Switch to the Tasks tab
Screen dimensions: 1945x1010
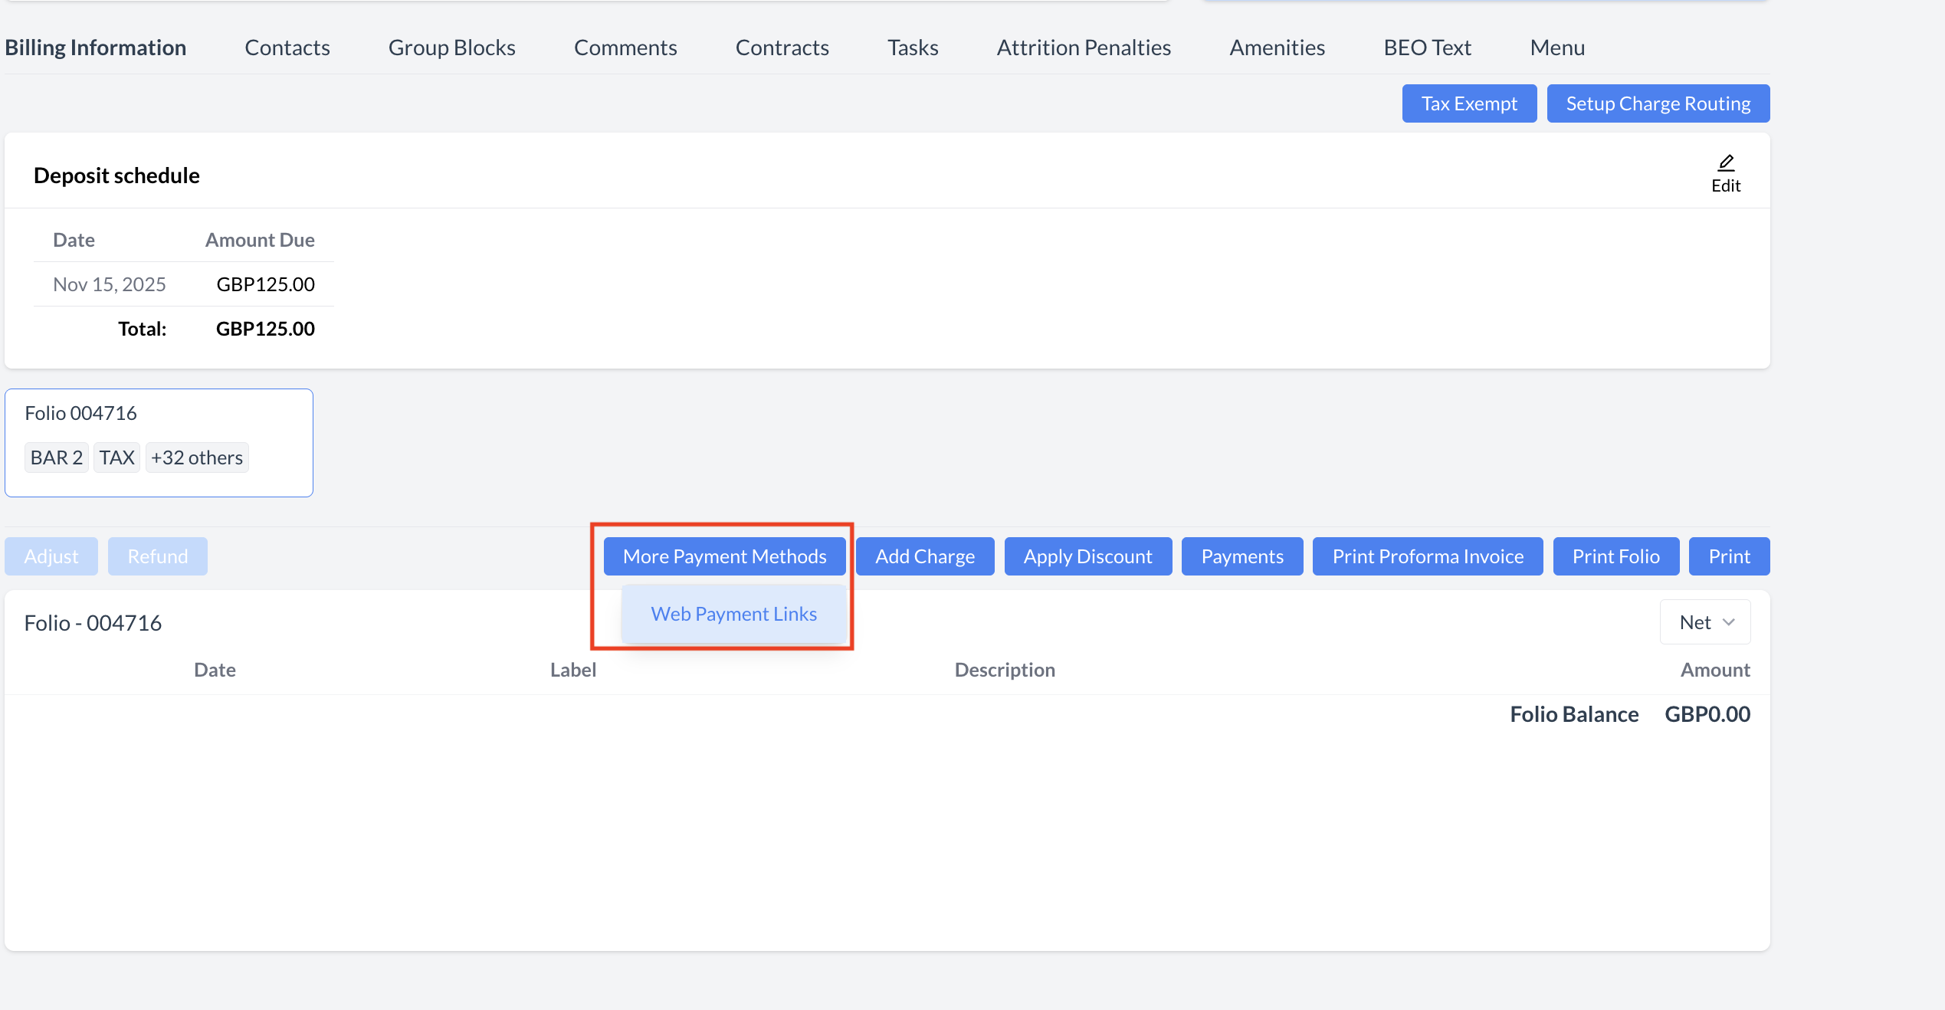pos(913,48)
